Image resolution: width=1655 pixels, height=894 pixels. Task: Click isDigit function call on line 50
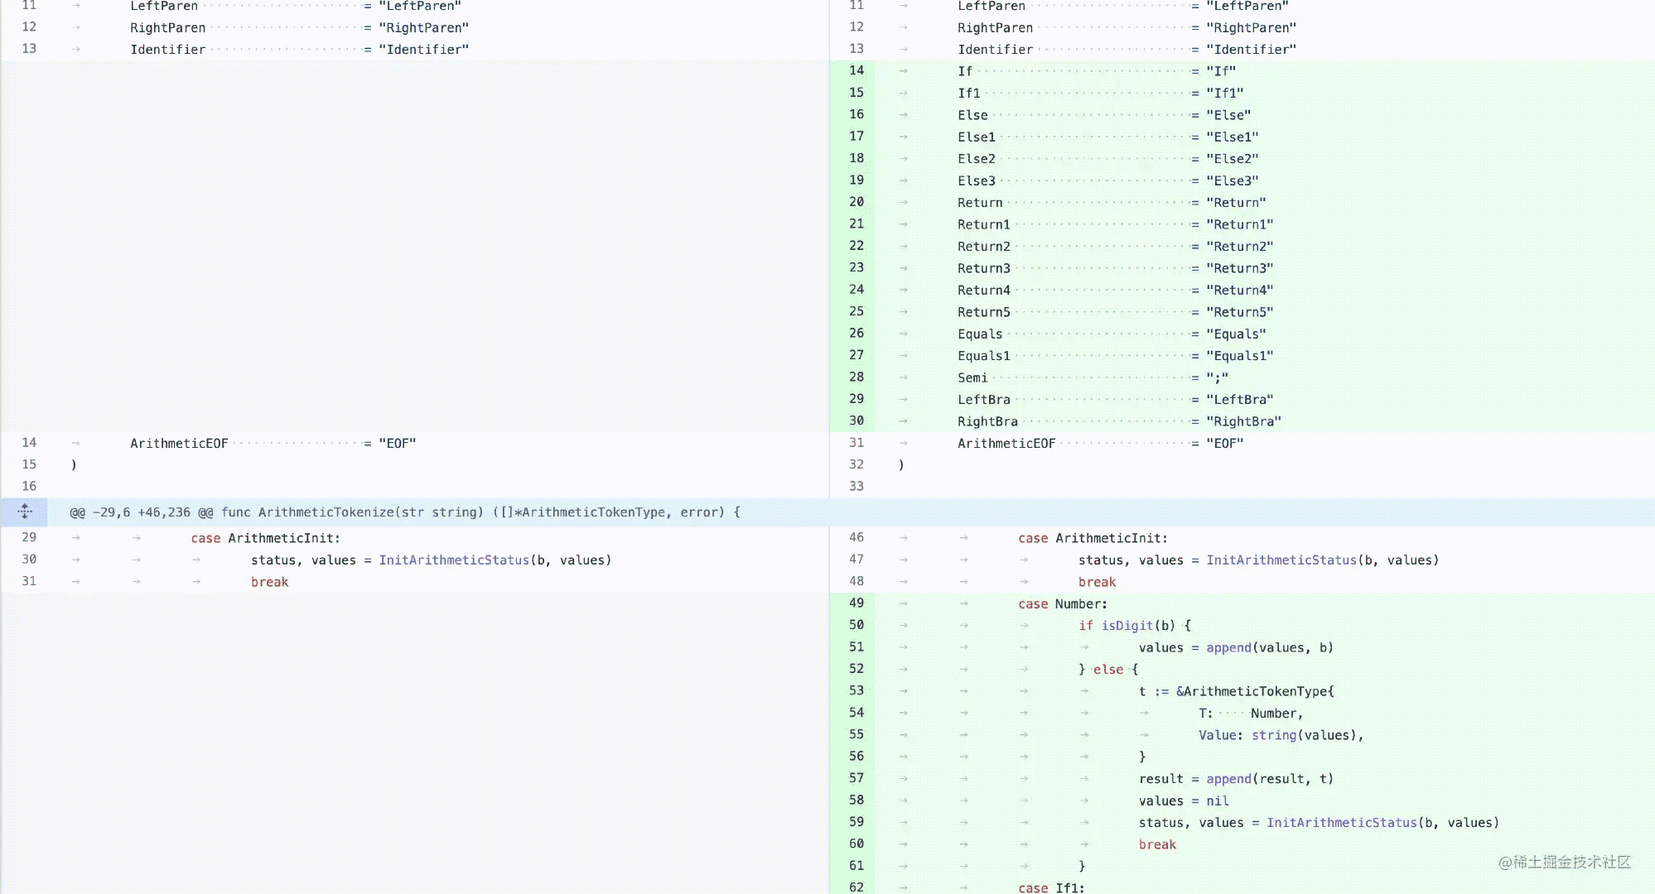1127,626
